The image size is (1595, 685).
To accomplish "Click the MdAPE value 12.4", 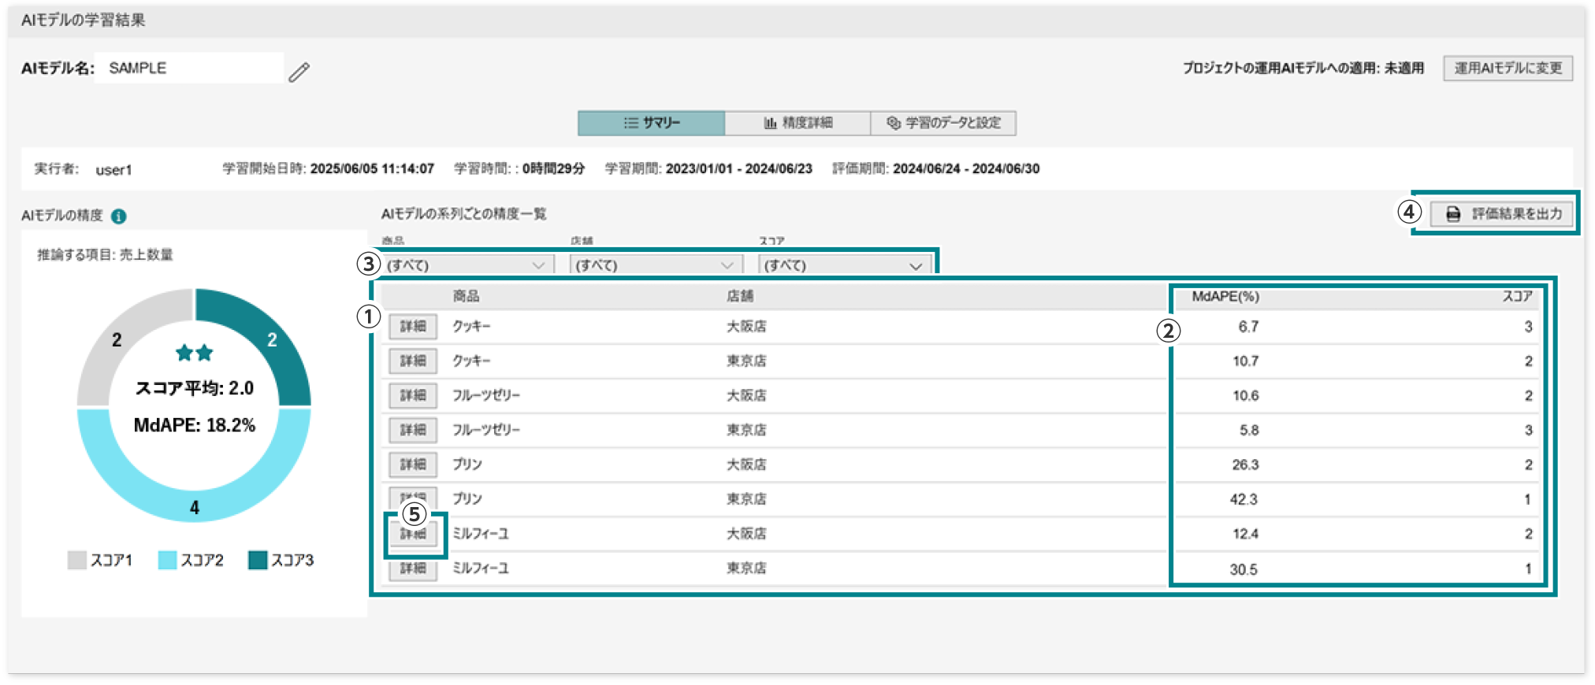I will click(1246, 535).
